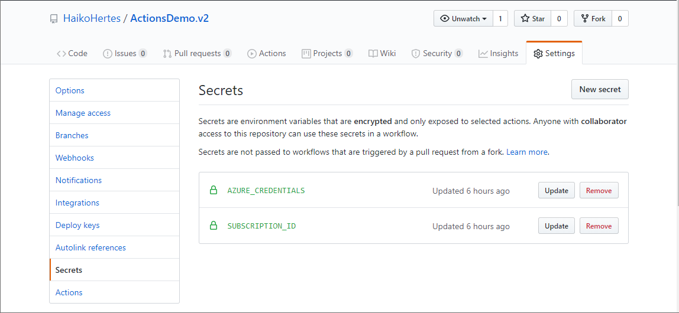Switch to the Code tab
The height and width of the screenshot is (313, 679).
(x=72, y=53)
